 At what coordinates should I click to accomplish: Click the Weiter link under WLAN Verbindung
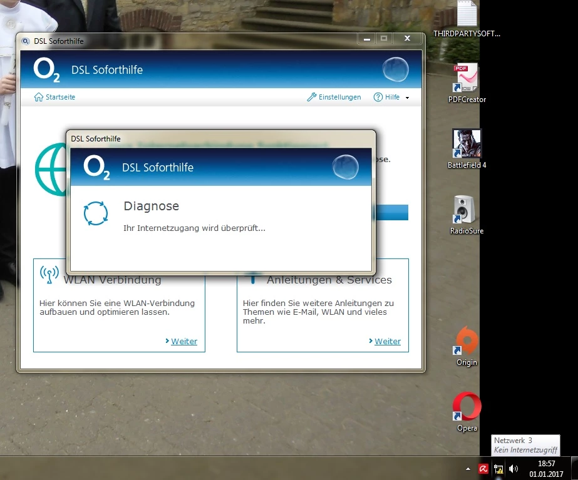pos(184,341)
